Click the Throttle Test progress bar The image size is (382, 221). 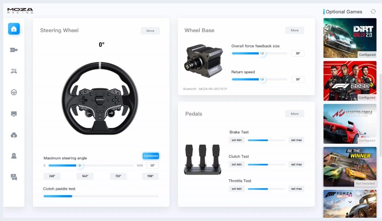pos(266,189)
